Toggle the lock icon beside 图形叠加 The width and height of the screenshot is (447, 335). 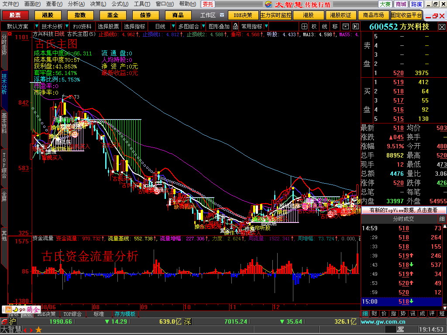click(x=235, y=27)
